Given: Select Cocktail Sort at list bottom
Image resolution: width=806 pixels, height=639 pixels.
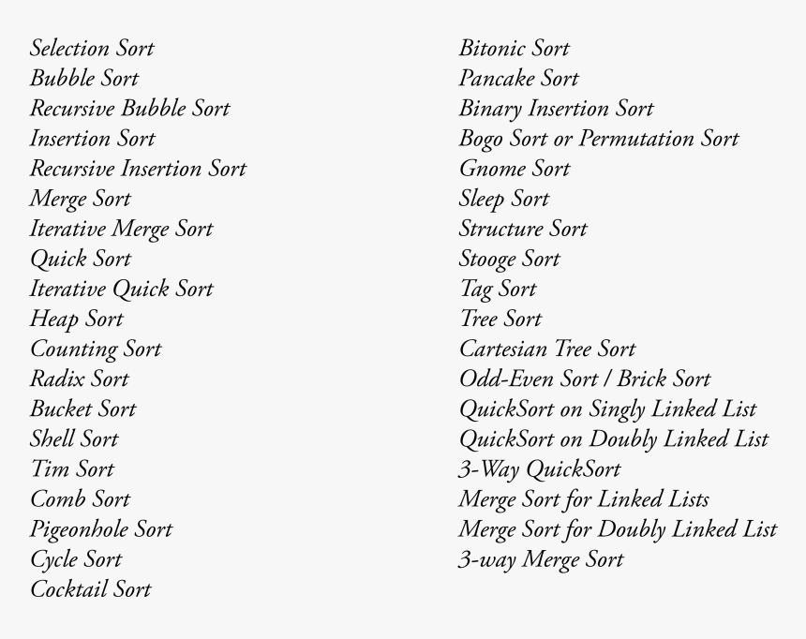Looking at the screenshot, I should pyautogui.click(x=91, y=589).
